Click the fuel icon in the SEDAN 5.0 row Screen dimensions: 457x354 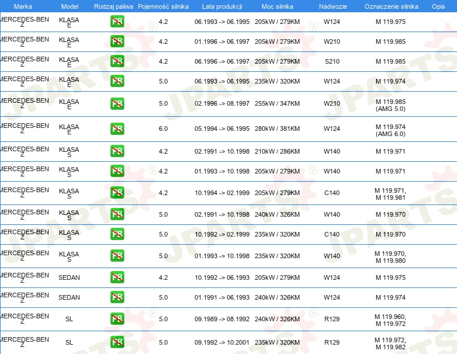pyautogui.click(x=117, y=297)
